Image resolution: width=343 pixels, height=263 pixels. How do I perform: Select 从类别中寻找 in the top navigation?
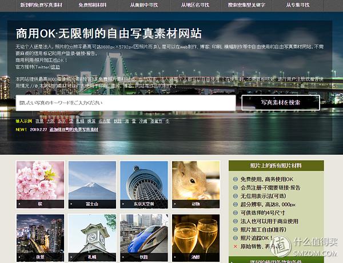pos(144,5)
